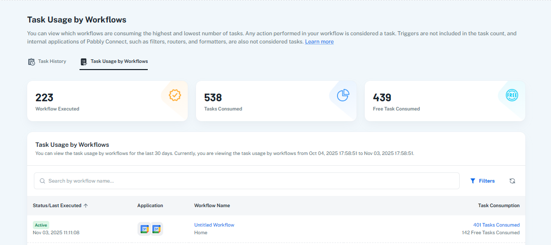Click the magnifier icon in the search bar
551x245 pixels.
43,181
